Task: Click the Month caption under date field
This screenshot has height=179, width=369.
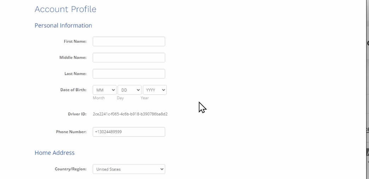Action: click(x=99, y=98)
